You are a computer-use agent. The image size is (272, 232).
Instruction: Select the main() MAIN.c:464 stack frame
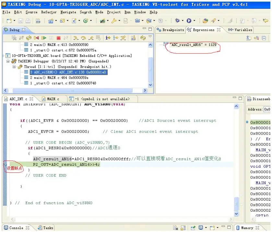pos(59,78)
